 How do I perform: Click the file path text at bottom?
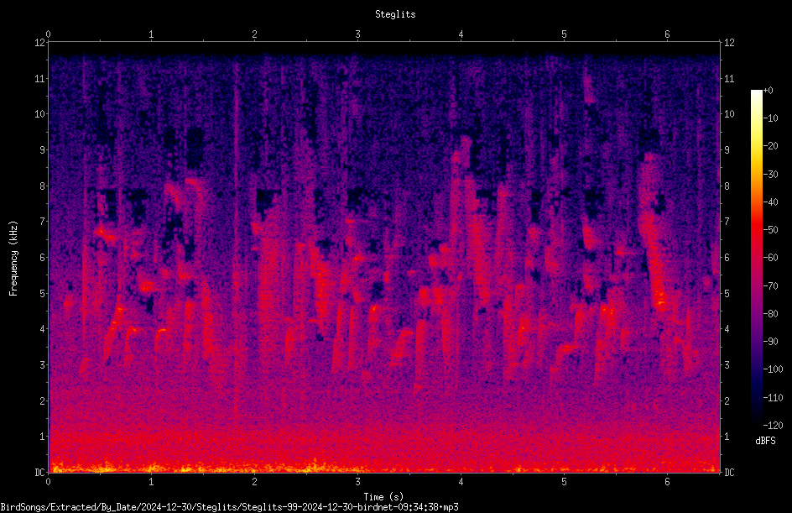pos(229,507)
